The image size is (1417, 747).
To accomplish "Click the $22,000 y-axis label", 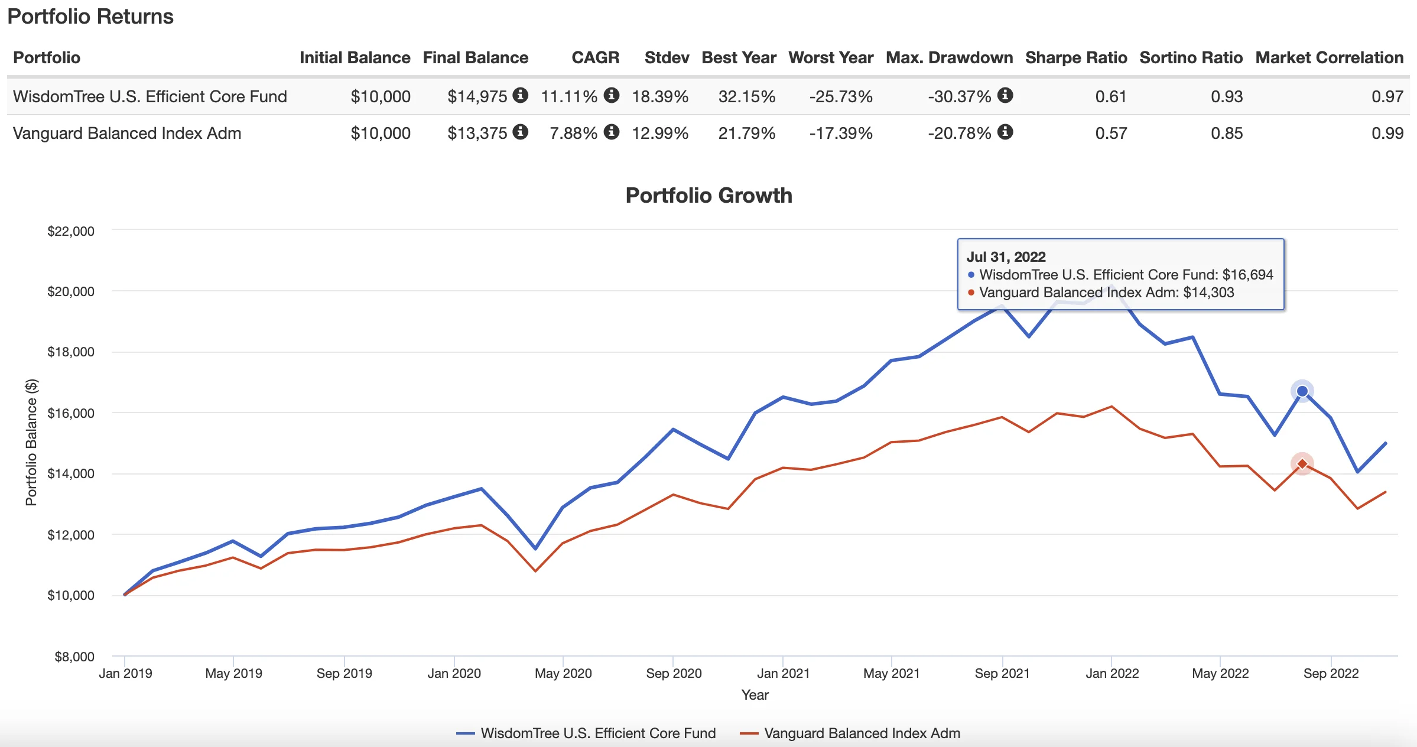I will tap(71, 231).
